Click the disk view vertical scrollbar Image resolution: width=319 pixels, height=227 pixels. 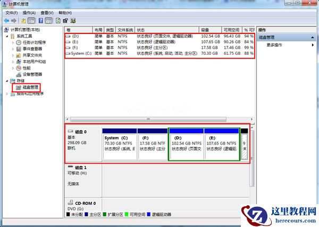point(252,158)
